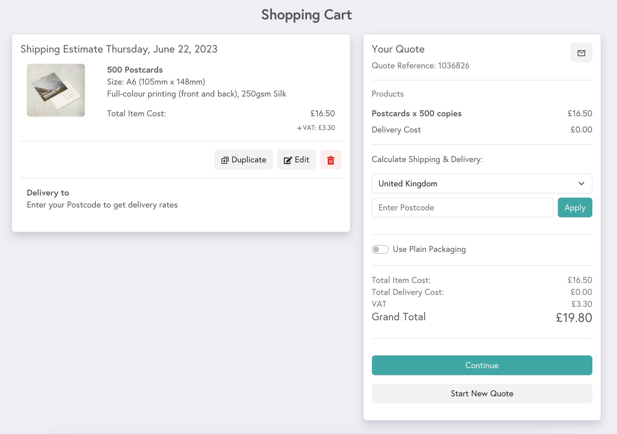This screenshot has width=617, height=434.
Task: Click the Edit button
Action: tap(297, 160)
